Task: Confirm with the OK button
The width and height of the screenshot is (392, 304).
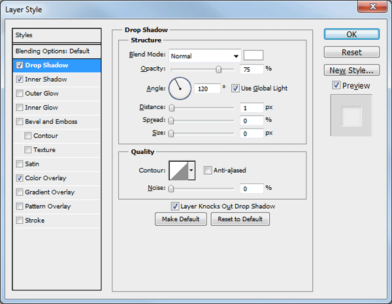Action: [x=351, y=34]
